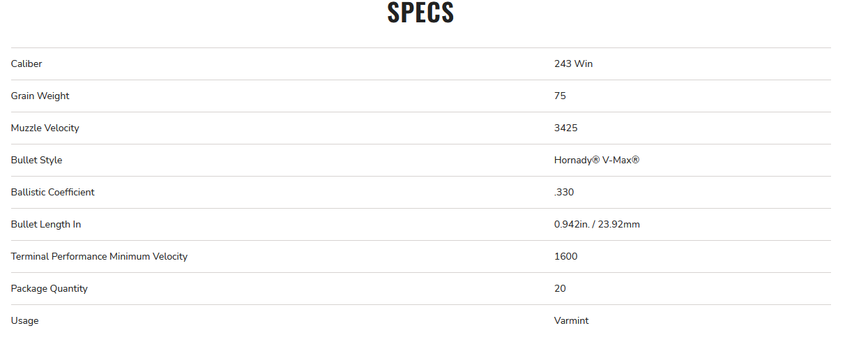The height and width of the screenshot is (342, 845).
Task: Click the Package Quantity label
Action: [49, 288]
